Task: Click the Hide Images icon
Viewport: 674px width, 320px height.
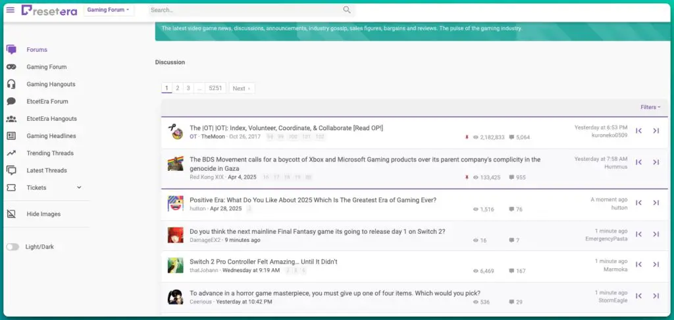Action: [x=12, y=214]
